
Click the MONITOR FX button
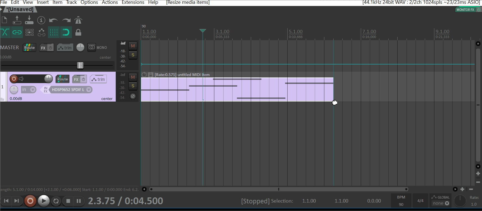(x=465, y=10)
